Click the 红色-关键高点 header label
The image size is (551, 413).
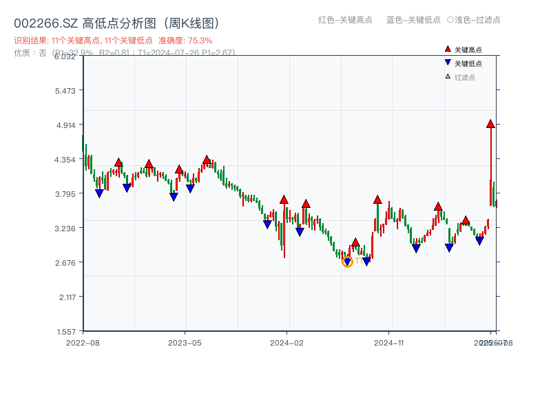[x=345, y=20]
